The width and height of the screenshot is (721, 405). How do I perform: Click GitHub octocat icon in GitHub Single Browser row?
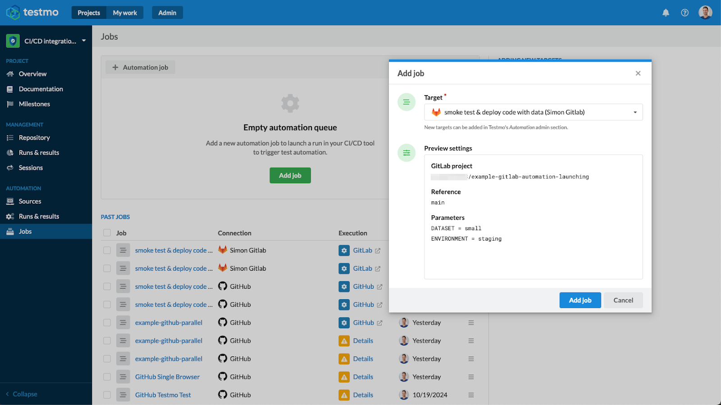tap(223, 376)
